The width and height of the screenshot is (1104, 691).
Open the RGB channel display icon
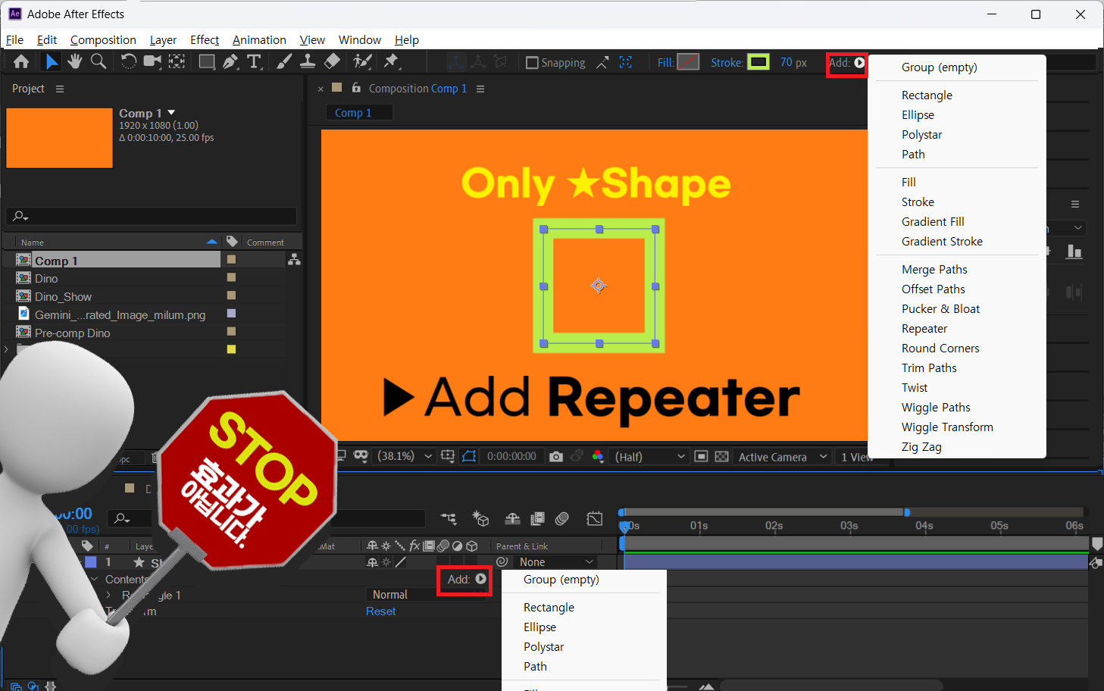598,456
